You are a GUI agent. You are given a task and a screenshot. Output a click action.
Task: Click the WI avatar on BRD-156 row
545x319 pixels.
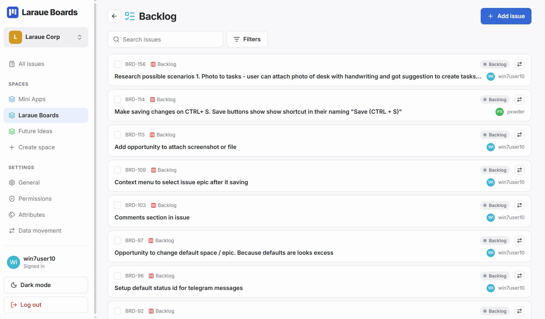tap(491, 76)
